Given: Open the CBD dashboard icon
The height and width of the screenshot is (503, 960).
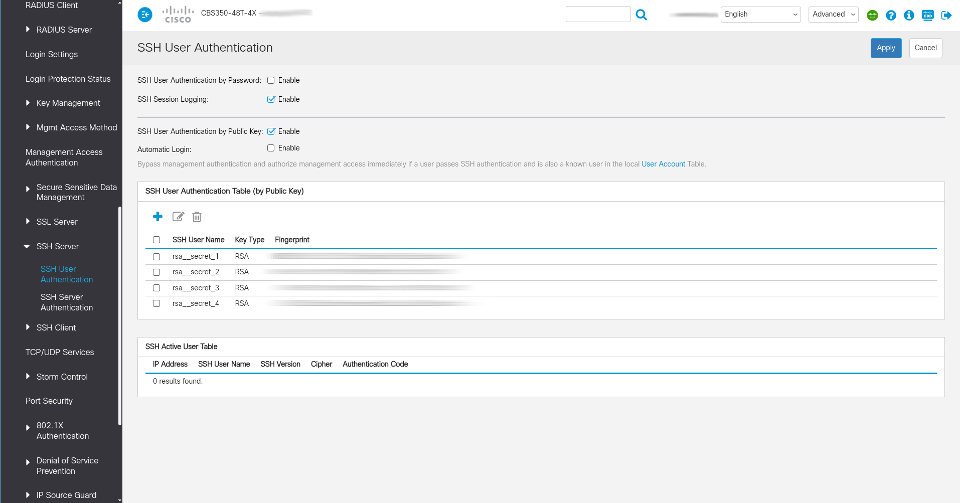Looking at the screenshot, I should click(x=927, y=15).
